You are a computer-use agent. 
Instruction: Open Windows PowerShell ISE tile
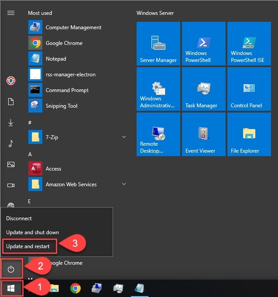(249, 44)
